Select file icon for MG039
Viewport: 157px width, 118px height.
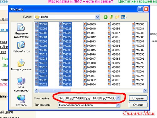click(85, 24)
